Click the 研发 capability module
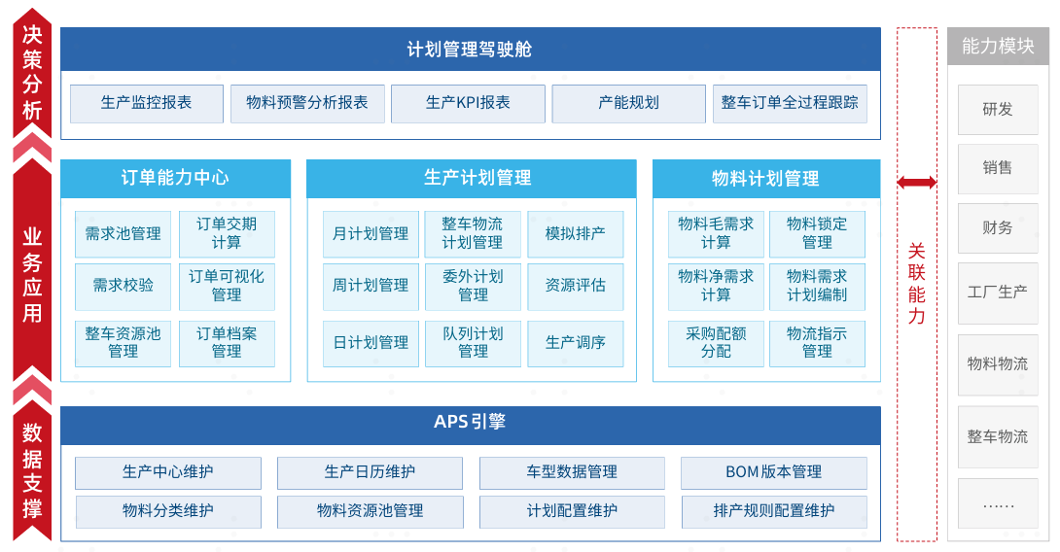 point(998,110)
